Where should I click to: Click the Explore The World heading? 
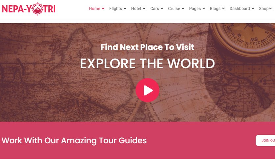(147, 63)
